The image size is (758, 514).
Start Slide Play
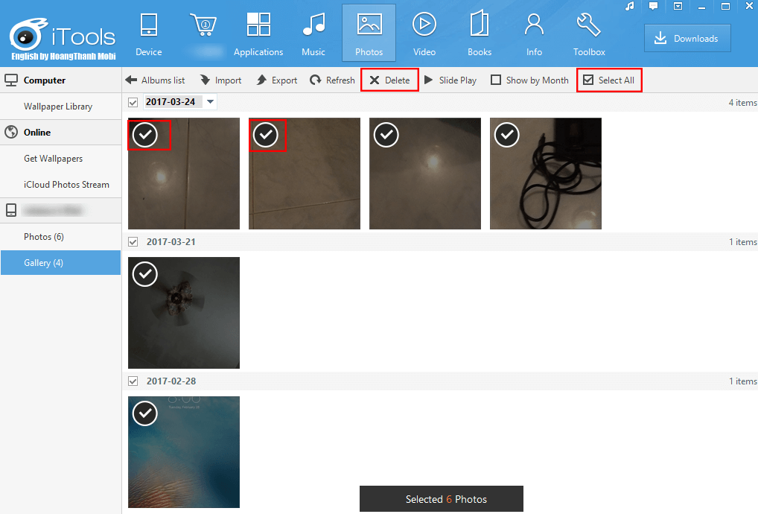[450, 80]
